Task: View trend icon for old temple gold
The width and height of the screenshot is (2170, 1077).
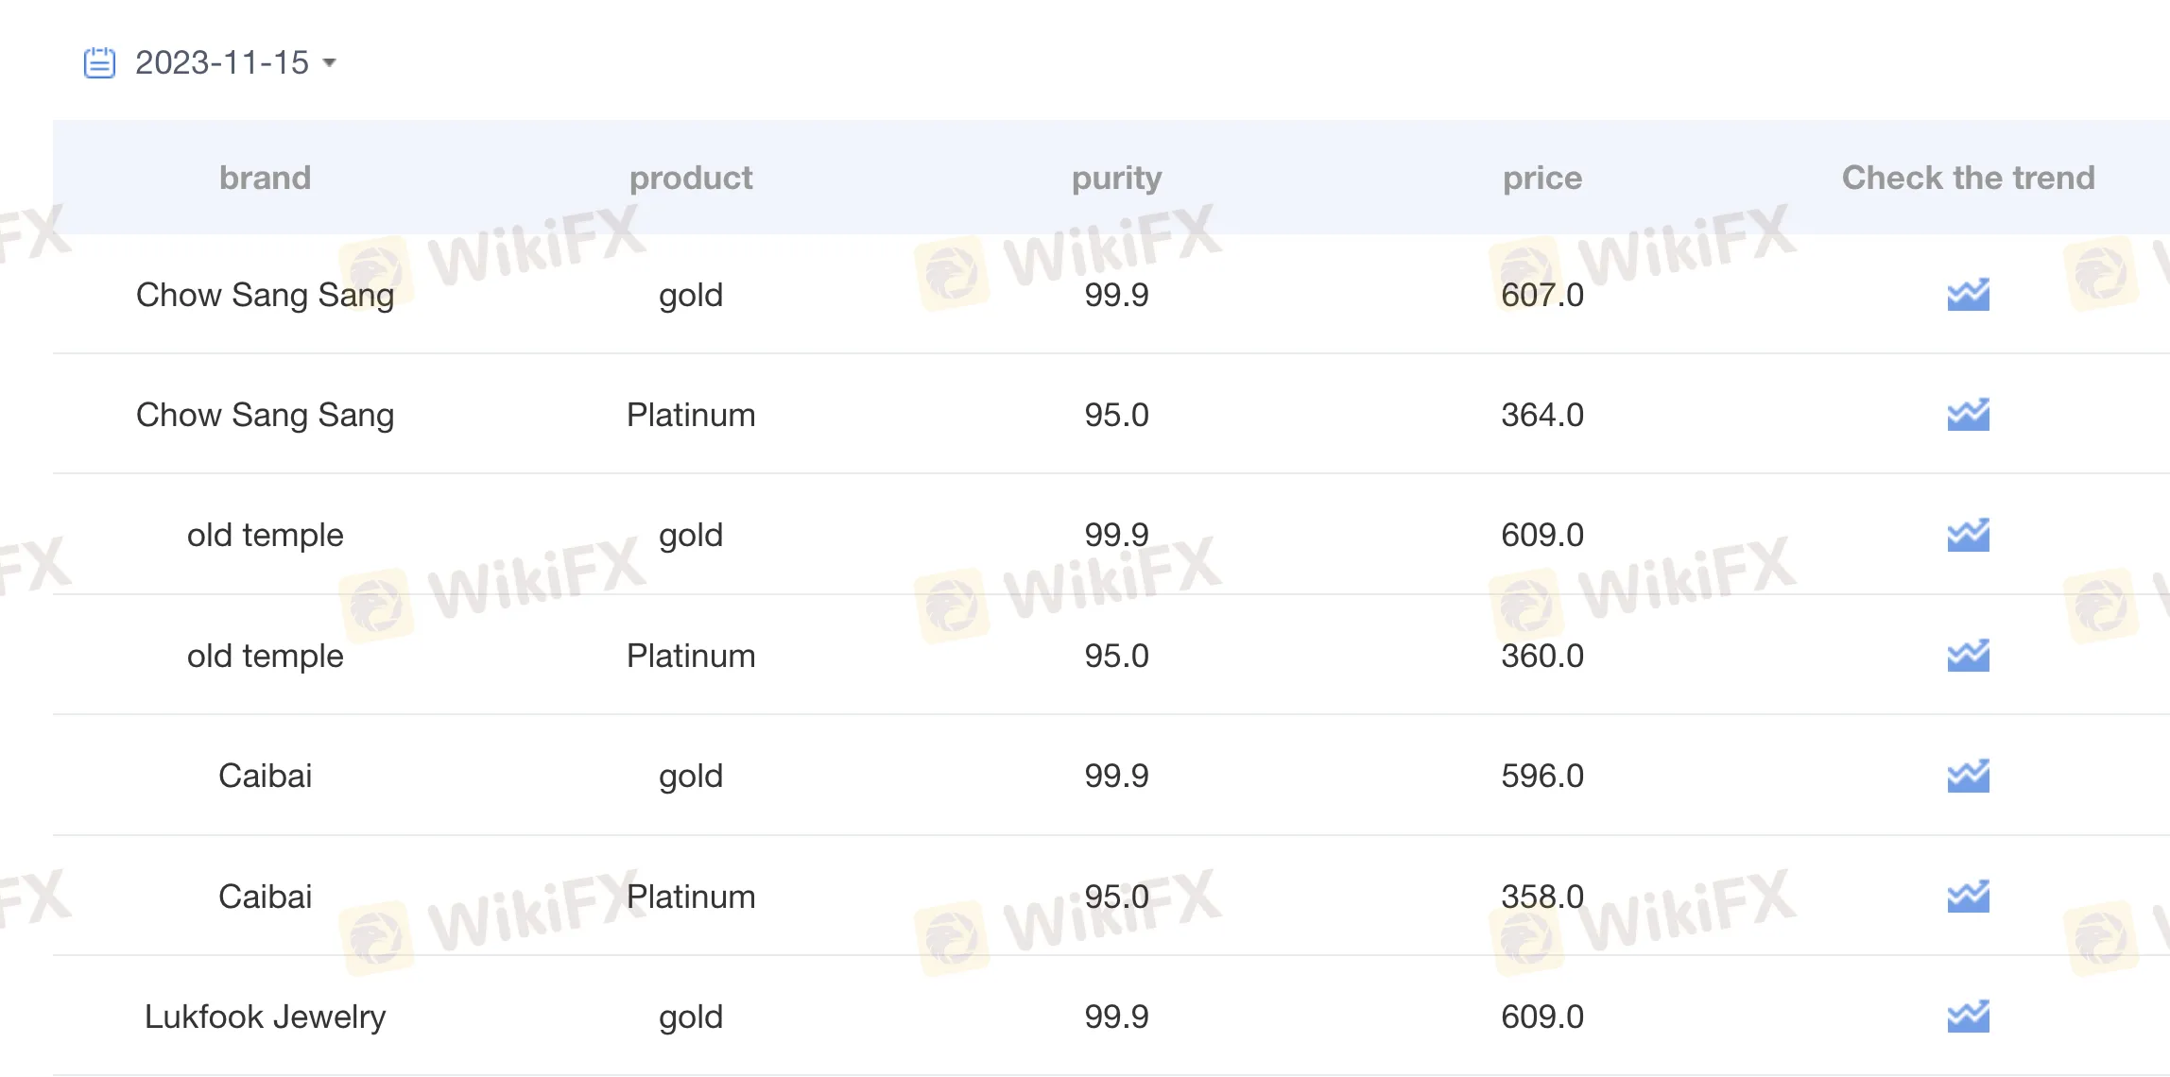Action: point(1968,535)
